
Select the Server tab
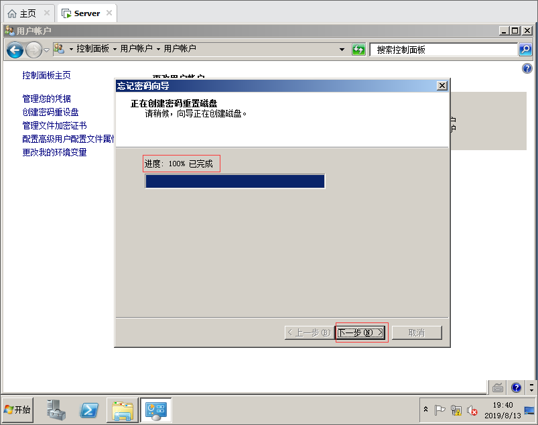[x=87, y=13]
